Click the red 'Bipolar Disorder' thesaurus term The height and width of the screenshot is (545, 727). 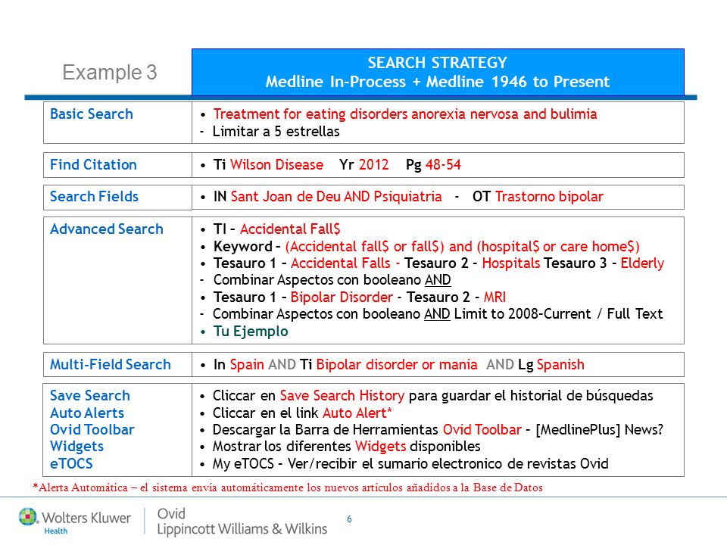pos(342,297)
